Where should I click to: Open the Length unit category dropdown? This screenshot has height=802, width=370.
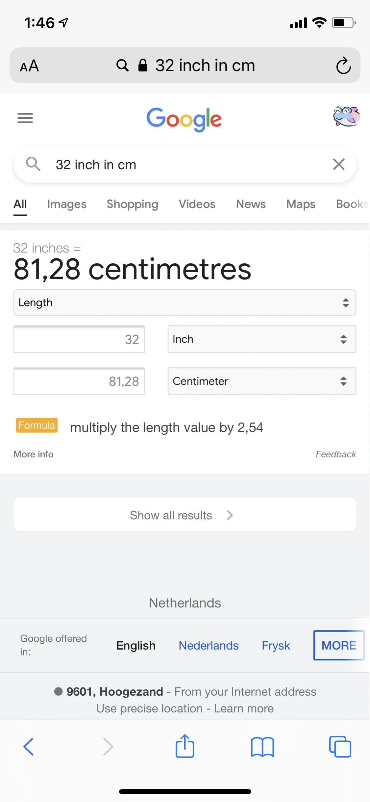pos(185,303)
